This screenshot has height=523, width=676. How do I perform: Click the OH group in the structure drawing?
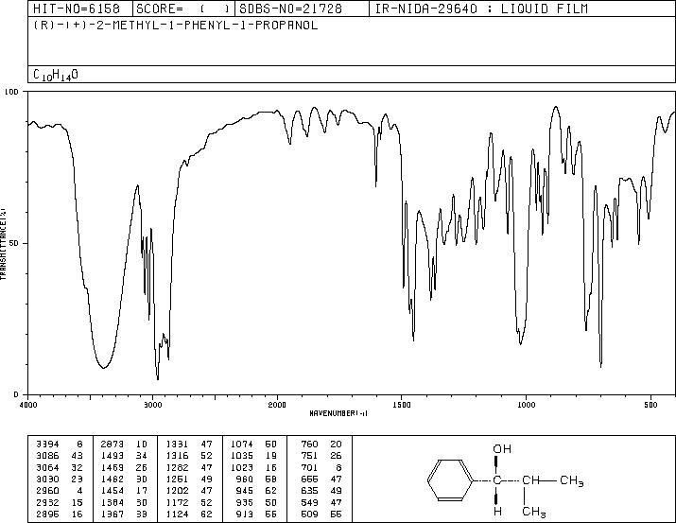point(502,449)
